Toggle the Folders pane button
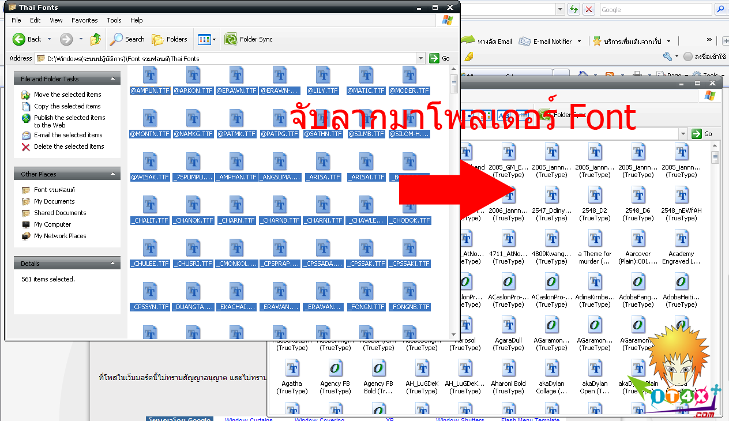 coord(170,39)
